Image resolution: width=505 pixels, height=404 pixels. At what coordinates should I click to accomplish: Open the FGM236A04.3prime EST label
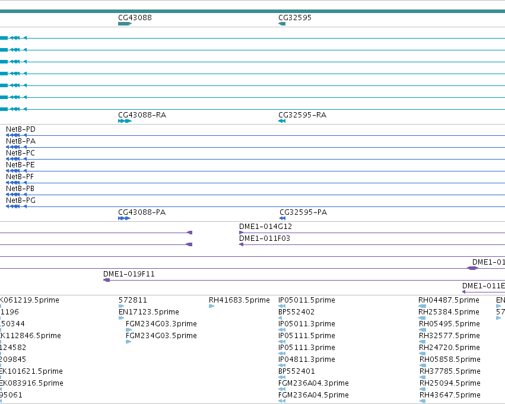pos(313,383)
